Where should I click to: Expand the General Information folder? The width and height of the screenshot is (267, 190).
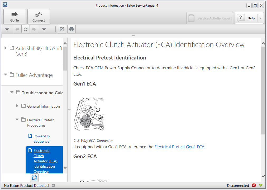(x=17, y=106)
